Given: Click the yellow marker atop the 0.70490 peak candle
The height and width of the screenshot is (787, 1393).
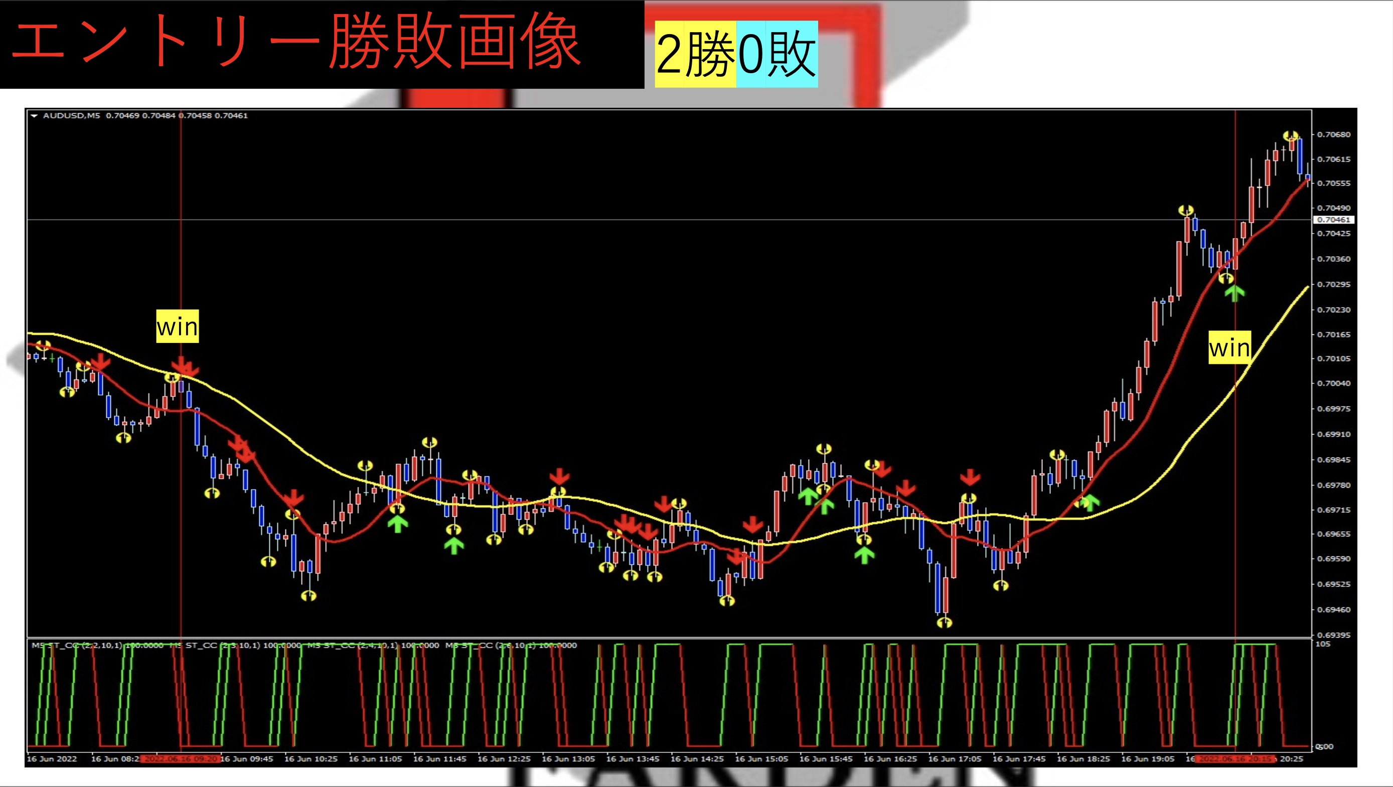Looking at the screenshot, I should (1186, 210).
